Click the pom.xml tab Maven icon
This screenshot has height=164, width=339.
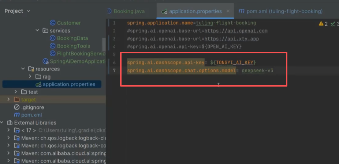(x=242, y=11)
